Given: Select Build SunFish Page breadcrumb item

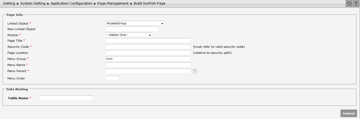Looking at the screenshot, I should pos(149,3).
